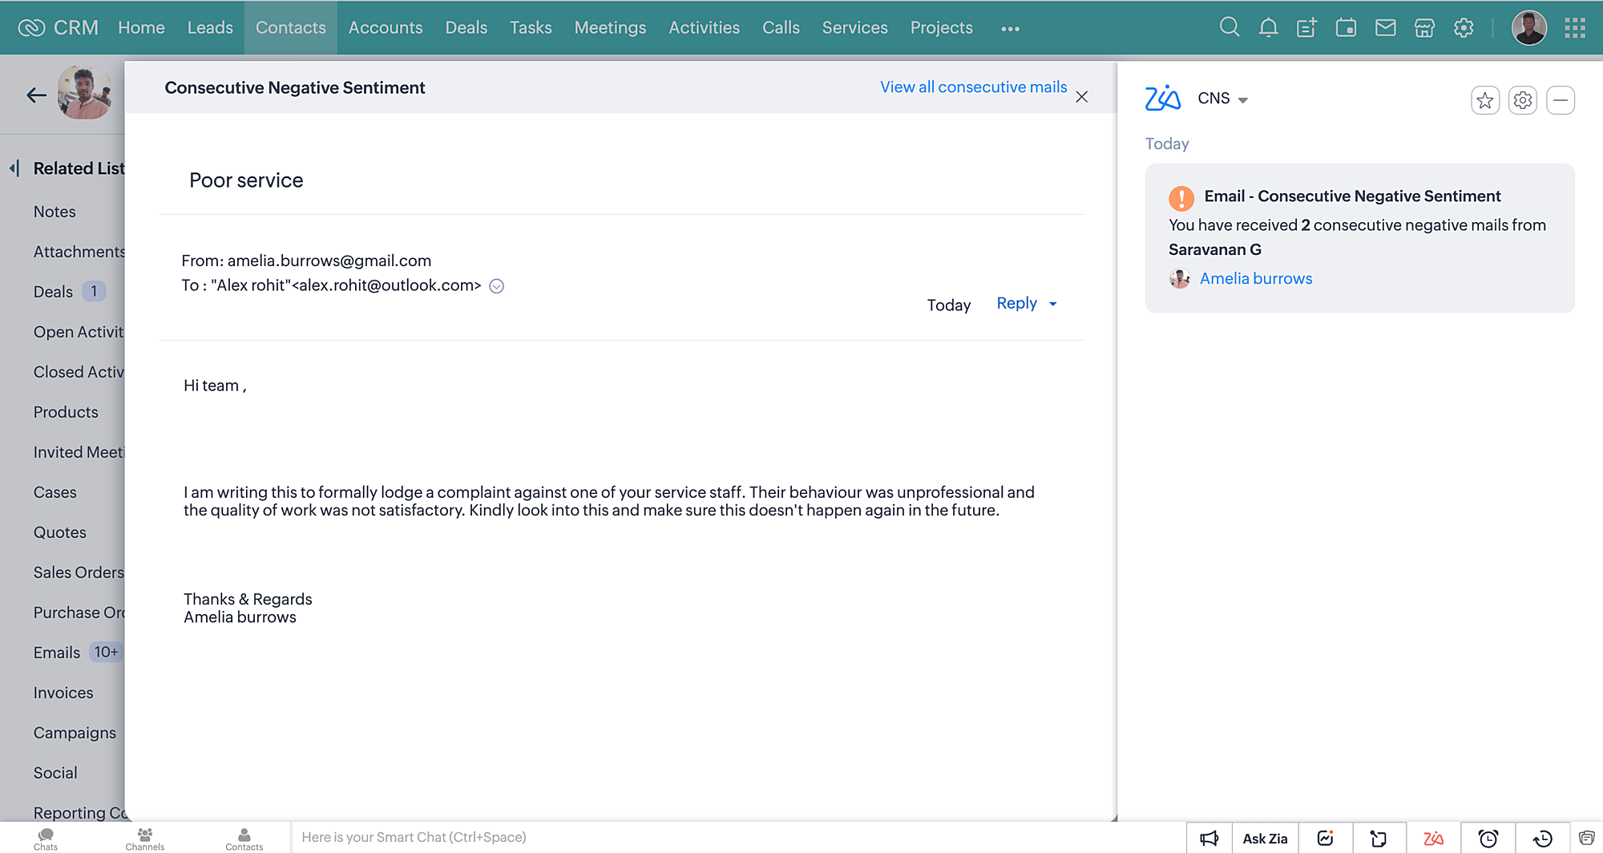Click View all consecutive mails link
Viewport: 1603px width, 853px height.
973,87
